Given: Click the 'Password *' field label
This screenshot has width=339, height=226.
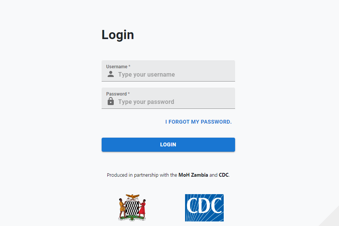Looking at the screenshot, I should click(118, 94).
